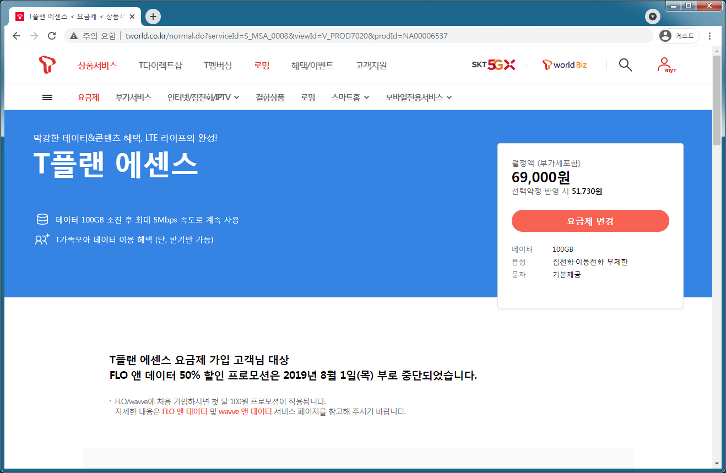726x473 pixels.
Task: Expand 인터넷/집전화/IPTV dropdown
Action: [x=203, y=97]
